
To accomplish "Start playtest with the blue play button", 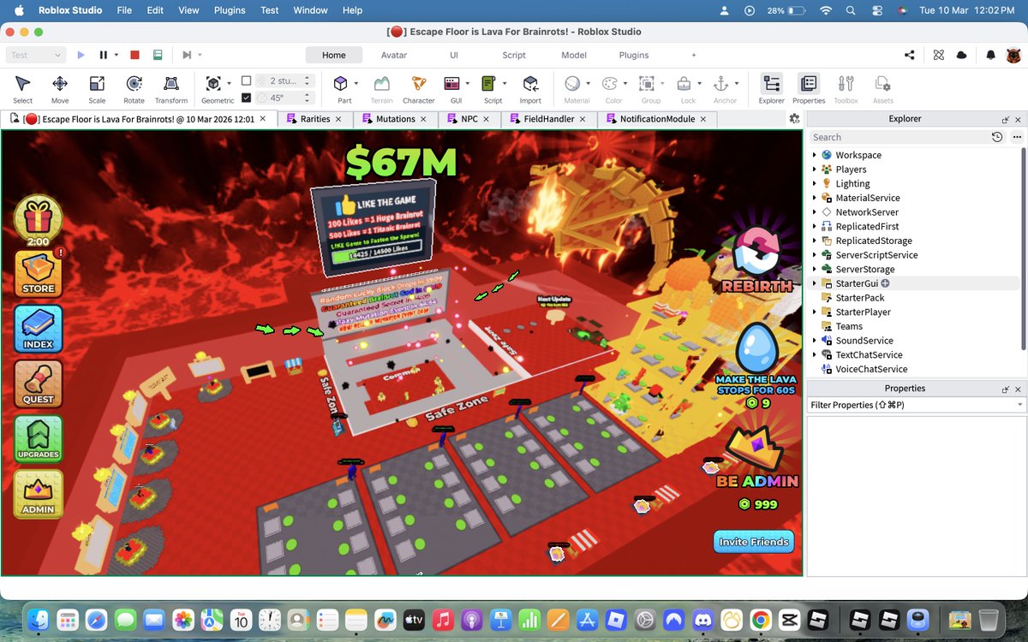I will (81, 55).
